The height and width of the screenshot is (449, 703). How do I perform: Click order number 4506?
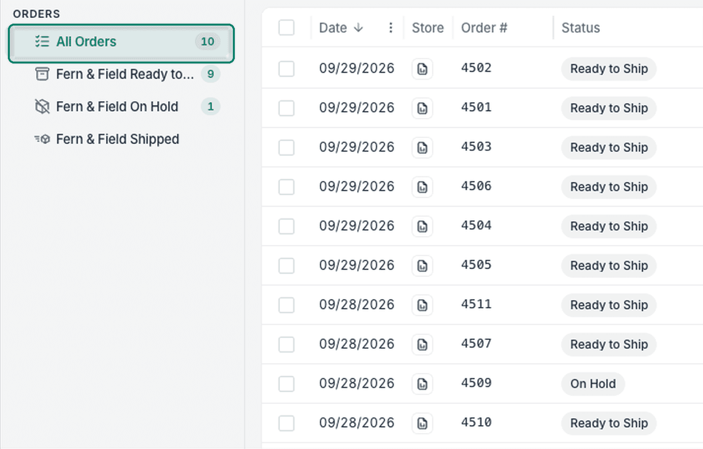tap(476, 186)
